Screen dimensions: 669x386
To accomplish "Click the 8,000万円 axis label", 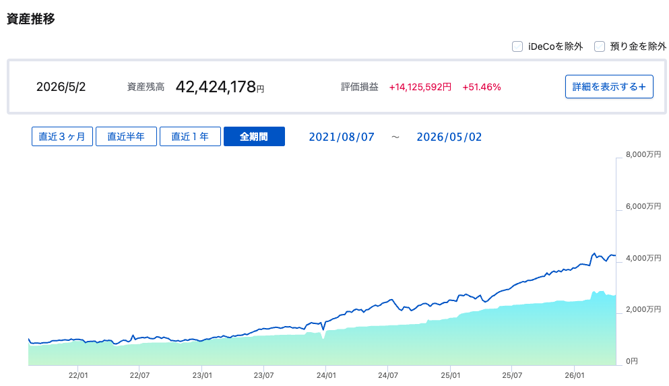I will click(643, 154).
